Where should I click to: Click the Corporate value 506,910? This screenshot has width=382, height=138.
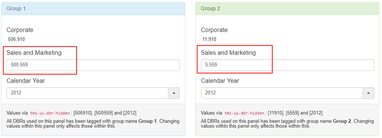16,40
